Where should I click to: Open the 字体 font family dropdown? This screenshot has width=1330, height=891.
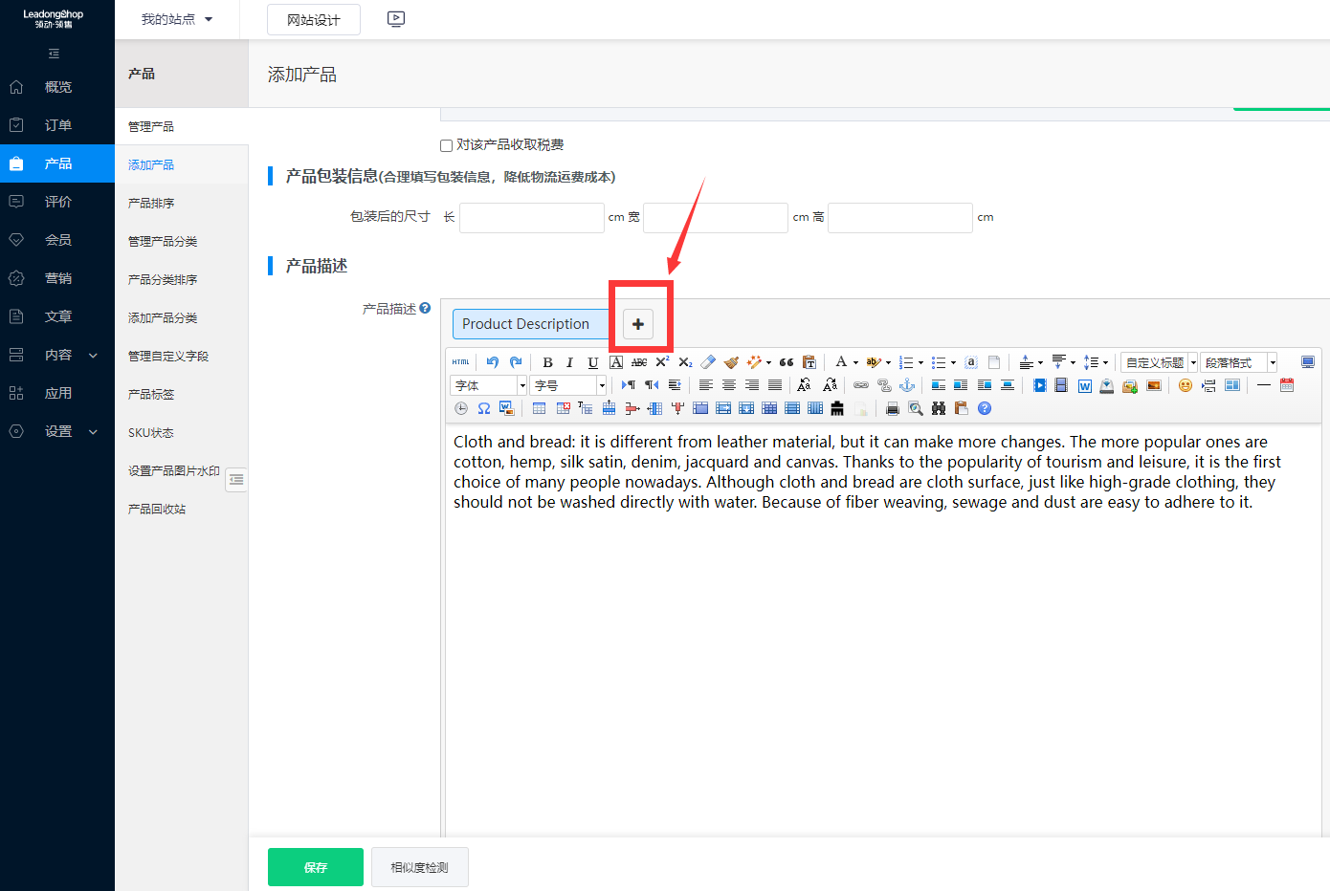(488, 385)
